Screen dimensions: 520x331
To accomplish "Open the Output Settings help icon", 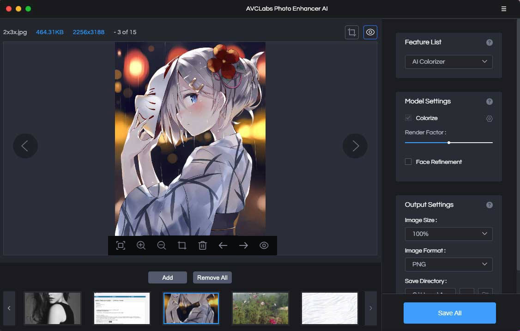I will point(489,205).
